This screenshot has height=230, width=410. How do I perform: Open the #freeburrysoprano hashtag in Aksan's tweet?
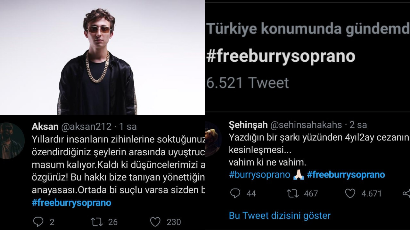[71, 203]
